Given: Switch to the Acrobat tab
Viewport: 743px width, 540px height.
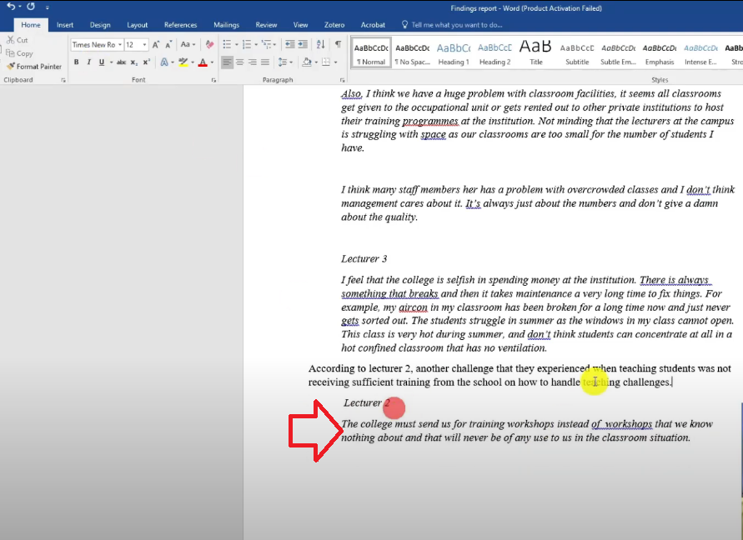Looking at the screenshot, I should click(x=373, y=25).
